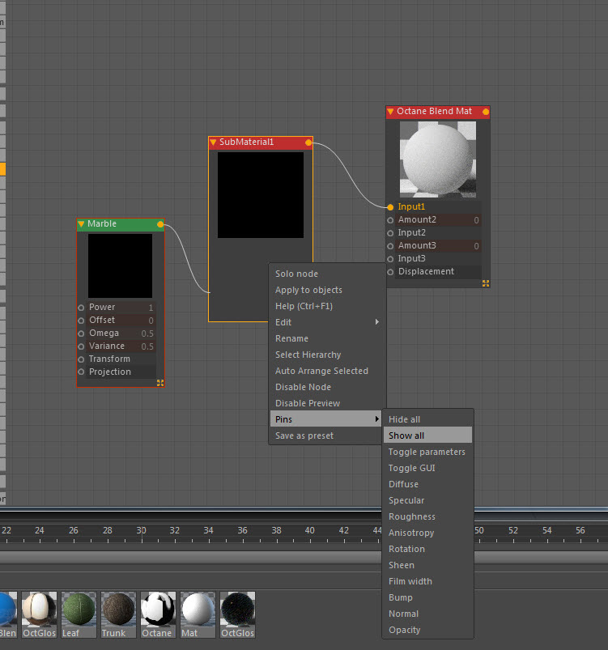Select Hide all in Pins submenu
This screenshot has width=608, height=650.
coord(427,419)
